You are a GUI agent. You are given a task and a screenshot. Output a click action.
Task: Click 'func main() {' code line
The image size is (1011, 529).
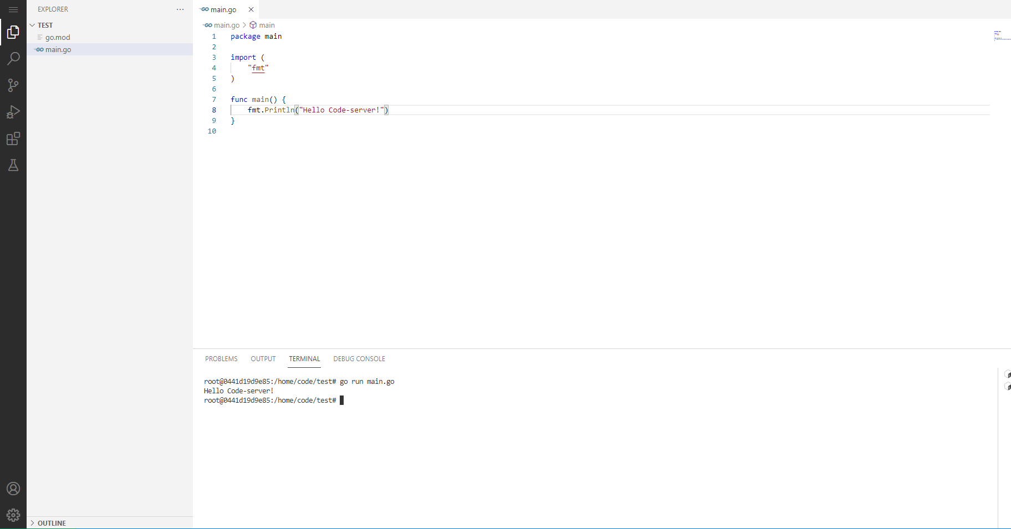click(258, 100)
